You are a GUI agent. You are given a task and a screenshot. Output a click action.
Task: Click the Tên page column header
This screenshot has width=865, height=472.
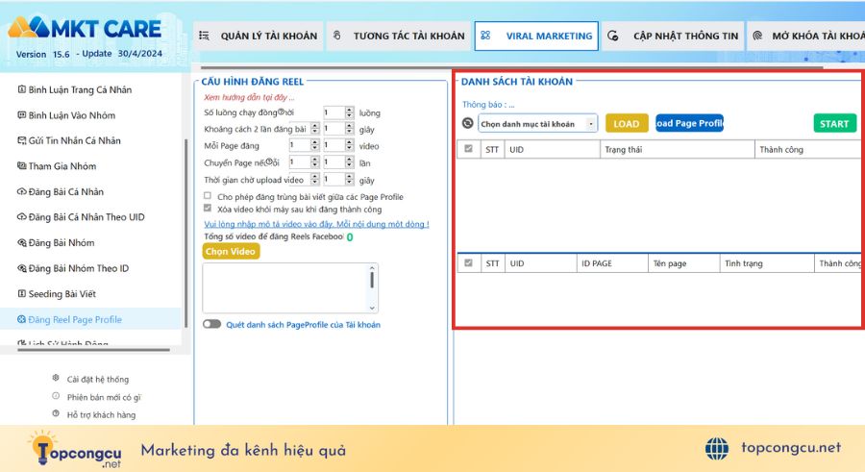[x=683, y=263]
